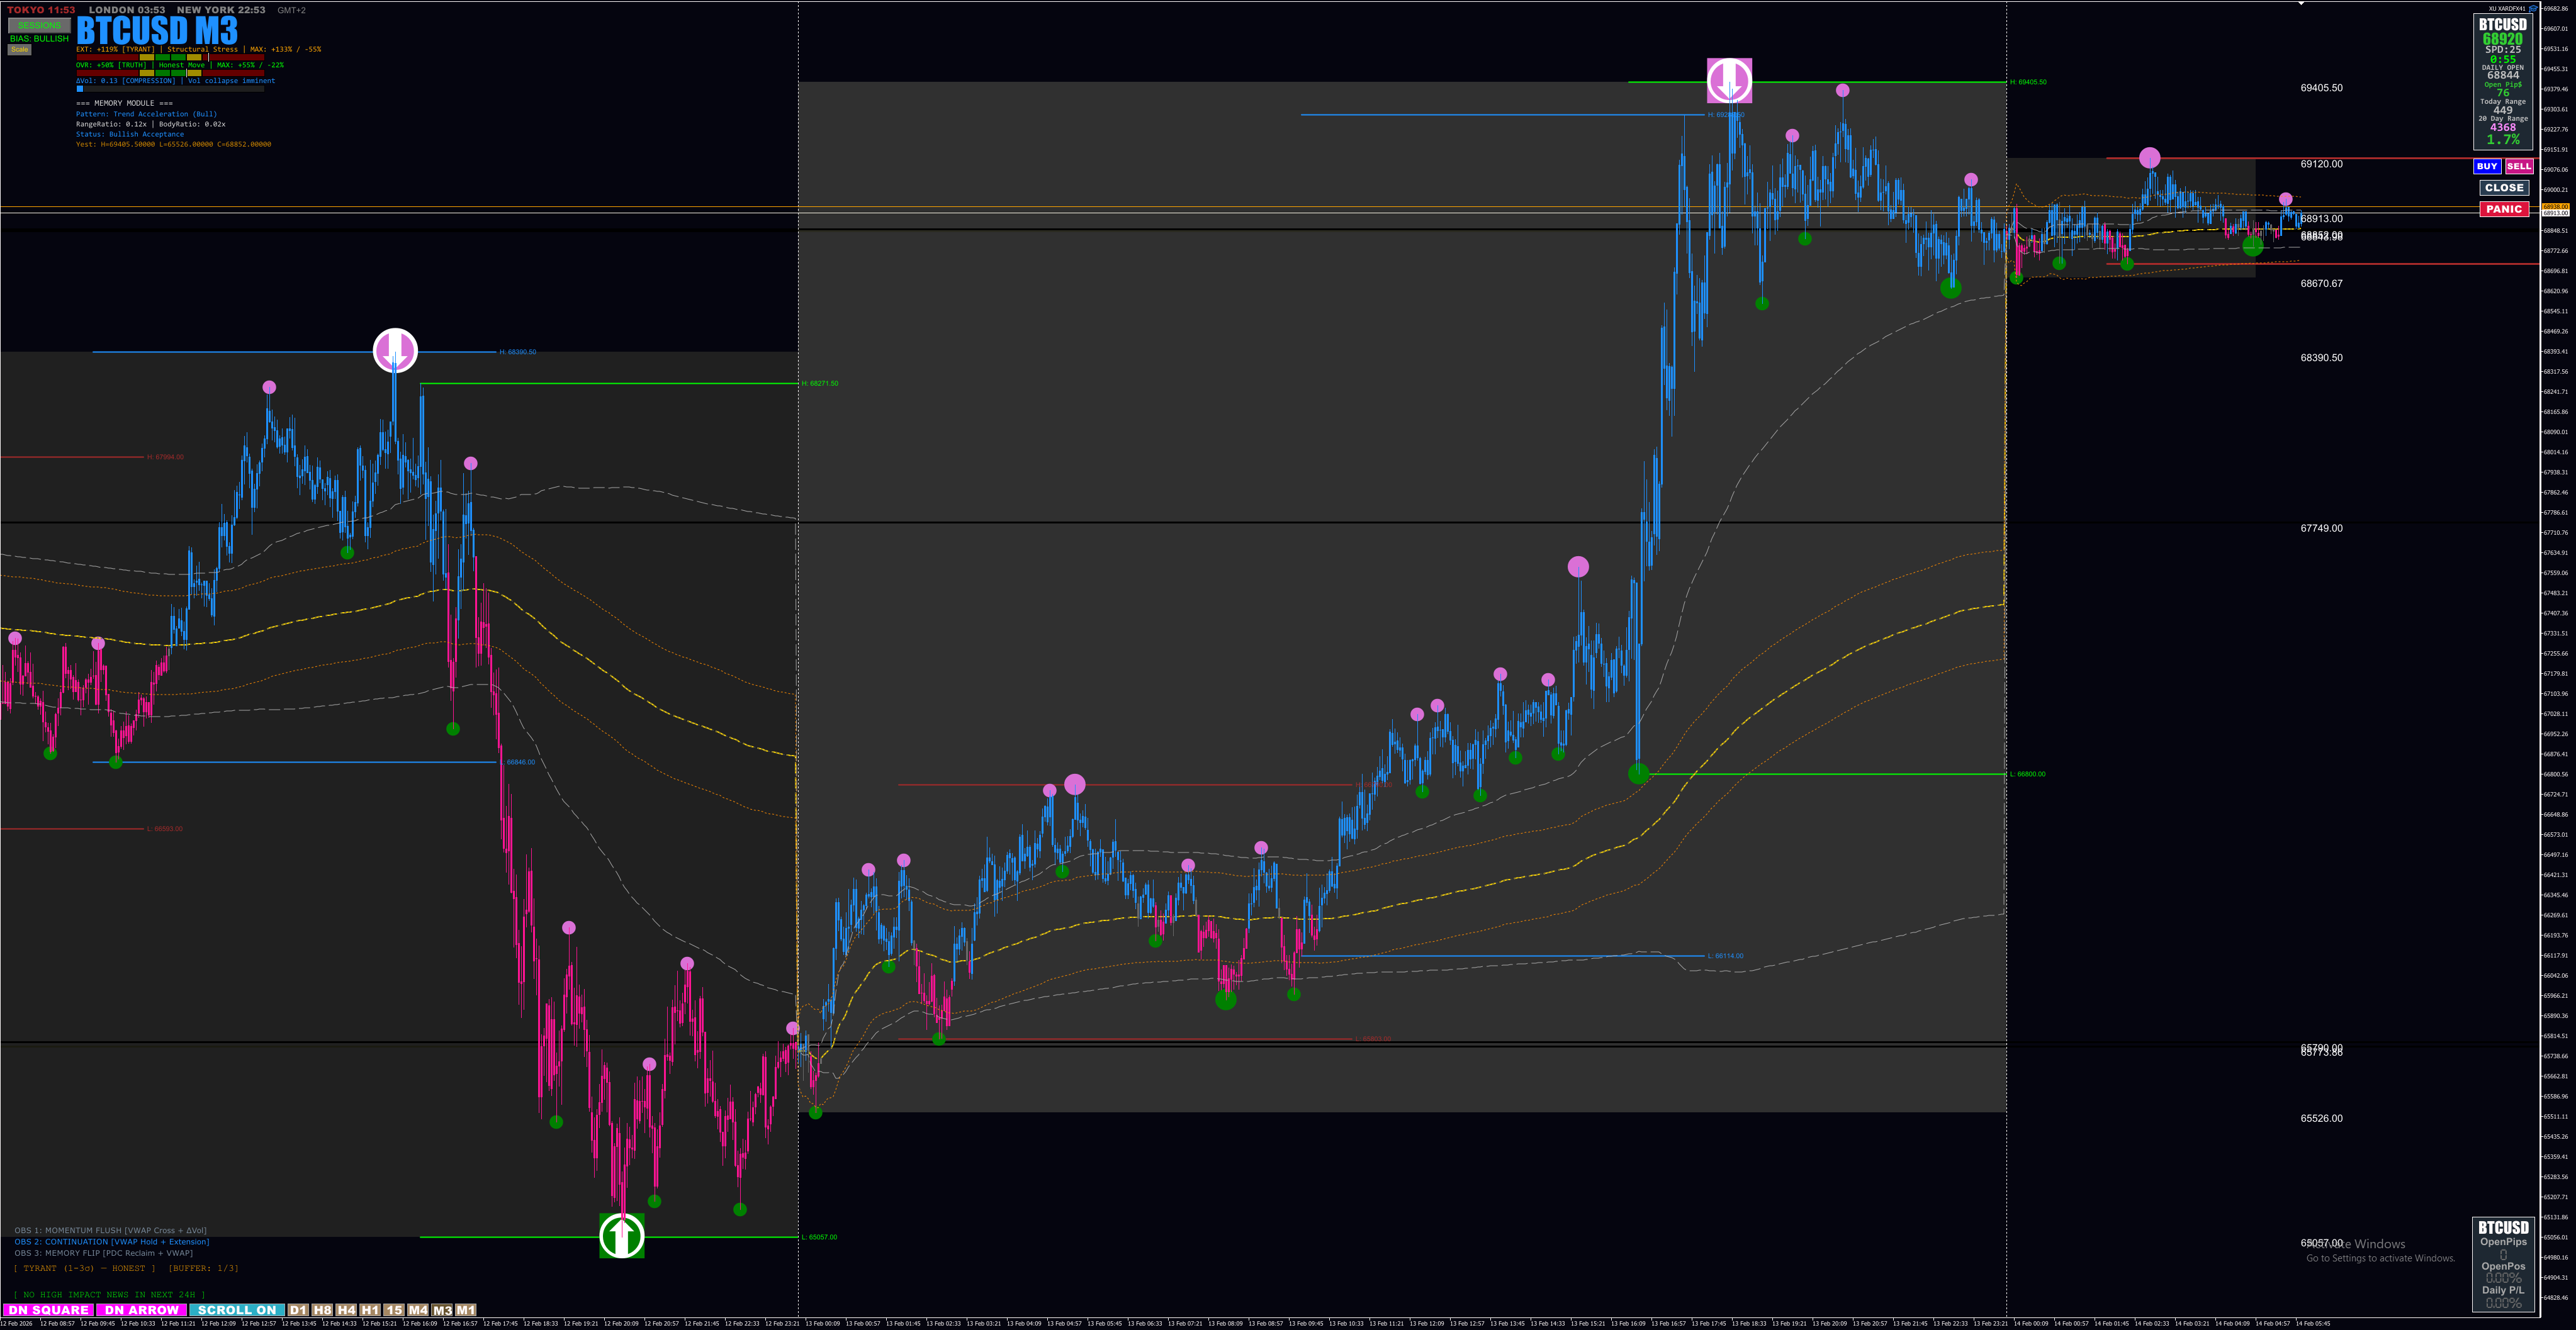The image size is (2576, 1330).
Task: Switch to the H4 timeframe
Action: click(346, 1310)
